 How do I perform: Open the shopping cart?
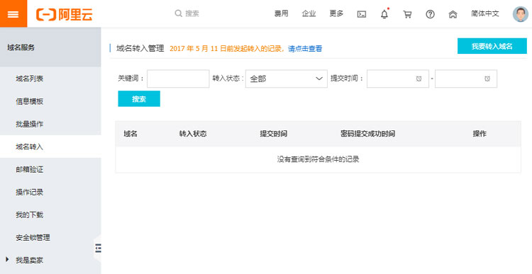pos(407,14)
